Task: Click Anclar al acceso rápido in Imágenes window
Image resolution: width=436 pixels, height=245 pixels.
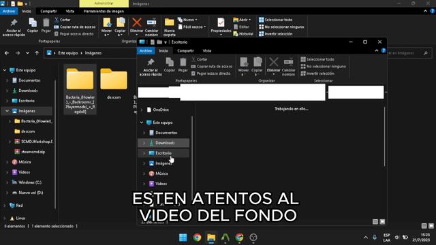Action: tap(14, 27)
